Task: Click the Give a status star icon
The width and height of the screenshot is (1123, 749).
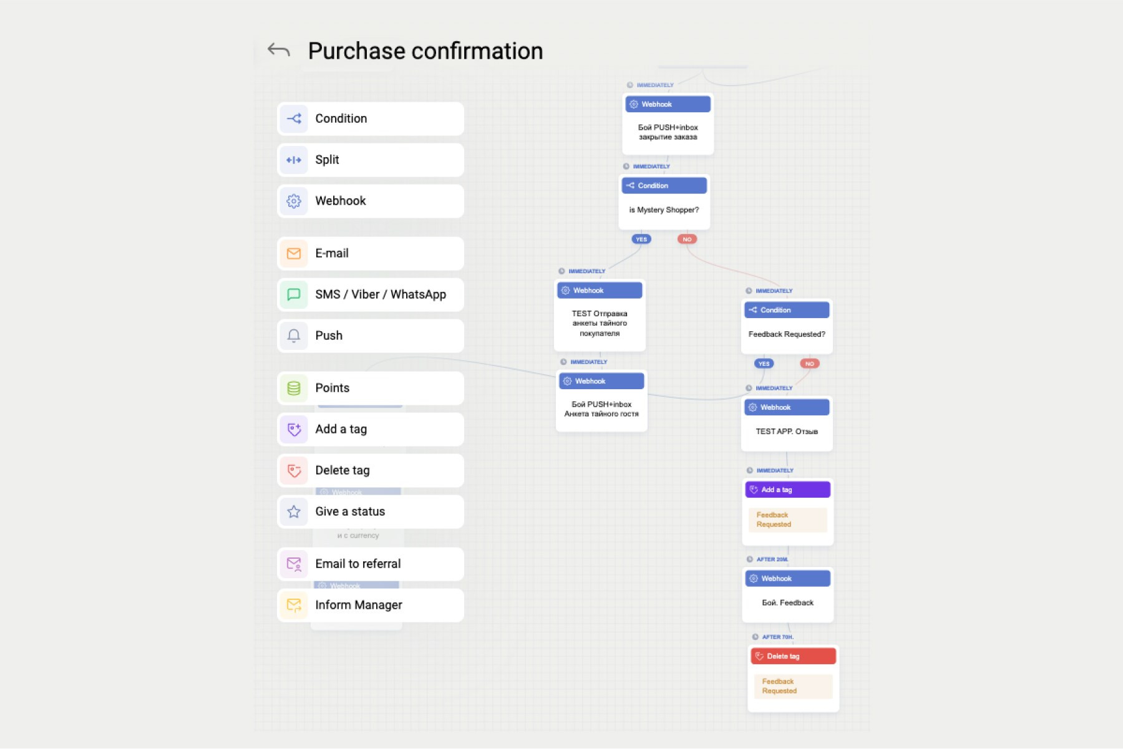Action: 294,512
